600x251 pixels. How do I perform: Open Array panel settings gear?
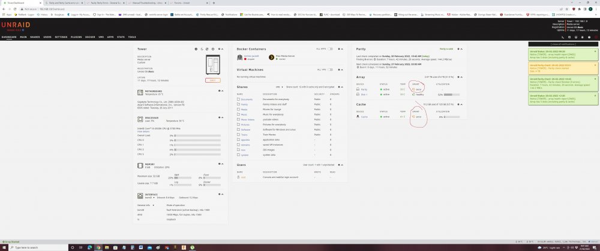tap(458, 77)
